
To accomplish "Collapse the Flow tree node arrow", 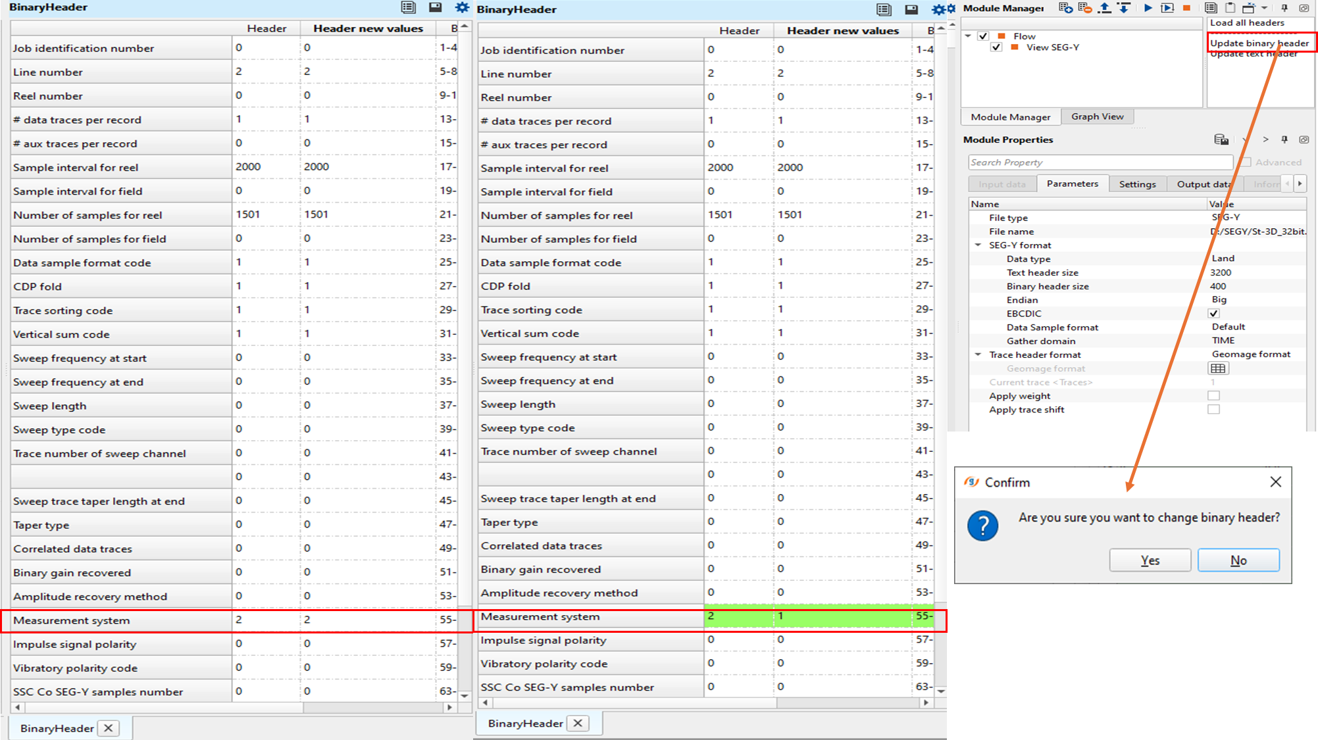I will [x=968, y=36].
